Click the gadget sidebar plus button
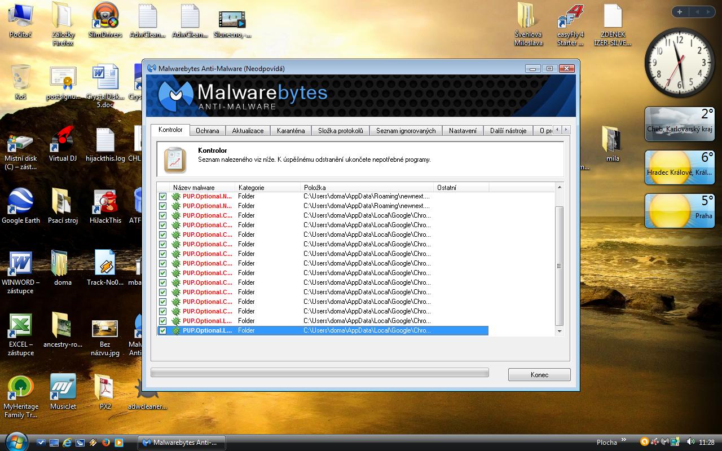The height and width of the screenshot is (451, 722). pyautogui.click(x=680, y=12)
